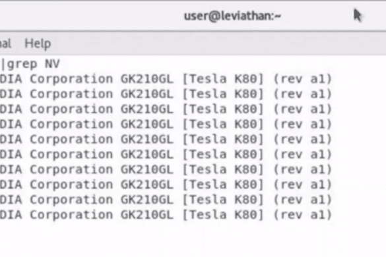Click the empty terminal area below the output
386x257 pixels.
193,240
